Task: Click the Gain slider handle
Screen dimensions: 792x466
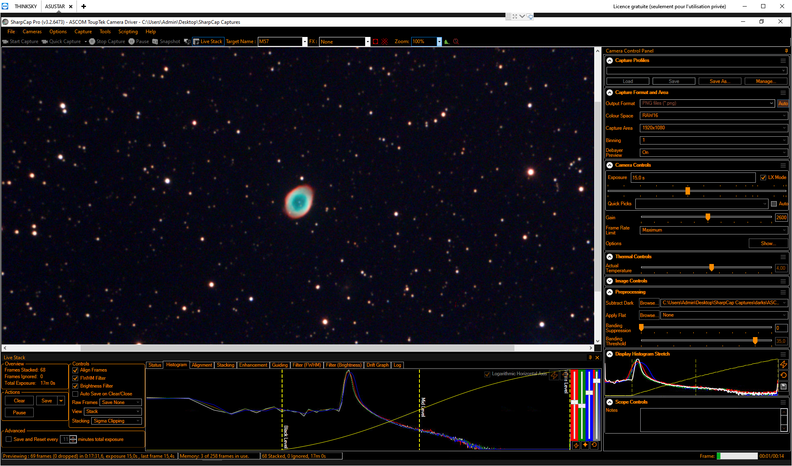Action: 708,217
